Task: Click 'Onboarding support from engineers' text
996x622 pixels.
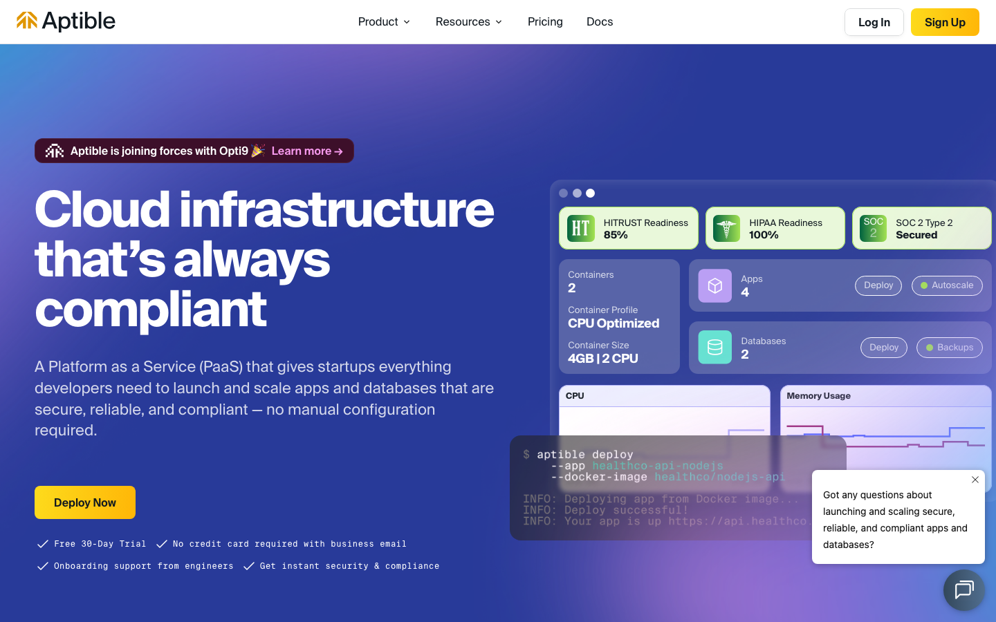Action: [x=144, y=566]
